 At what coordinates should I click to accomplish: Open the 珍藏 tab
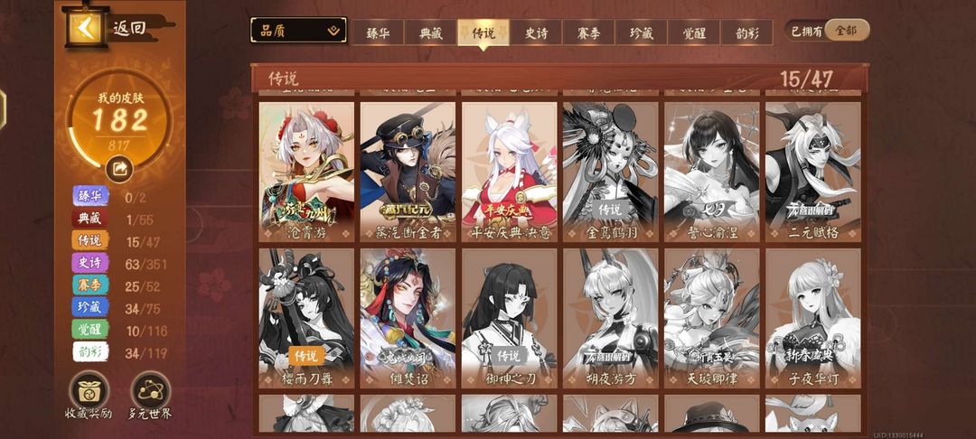coord(641,33)
